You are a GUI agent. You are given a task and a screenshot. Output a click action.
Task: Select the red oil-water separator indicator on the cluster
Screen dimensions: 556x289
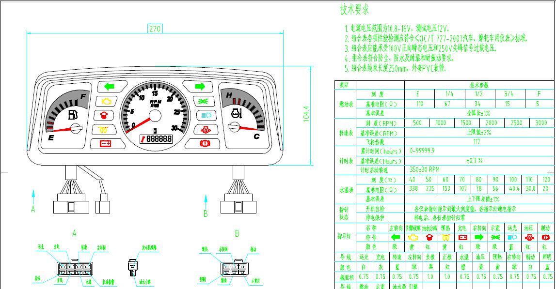104,115
